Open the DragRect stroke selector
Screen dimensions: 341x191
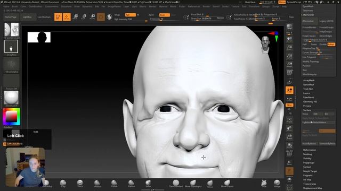11,47
